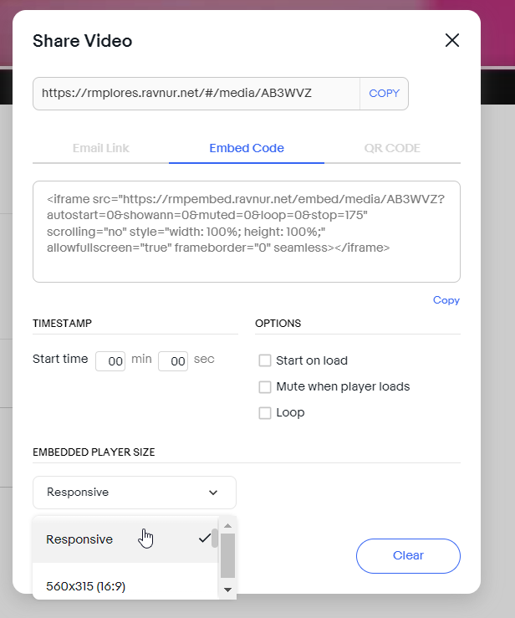The width and height of the screenshot is (515, 618).
Task: Enable the Start on load checkbox
Action: (265, 360)
